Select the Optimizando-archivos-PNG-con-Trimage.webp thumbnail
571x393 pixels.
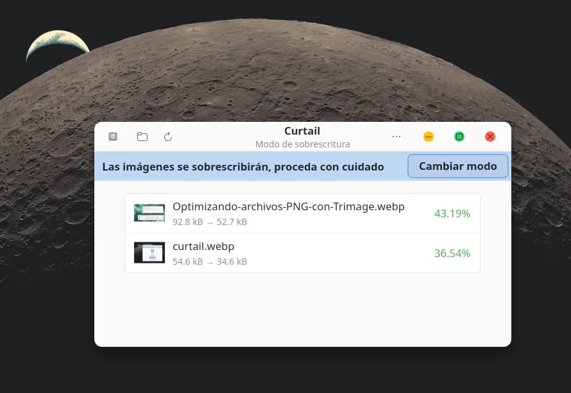point(149,213)
